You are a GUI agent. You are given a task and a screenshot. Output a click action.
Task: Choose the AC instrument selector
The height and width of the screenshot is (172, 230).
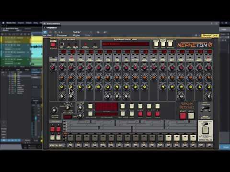(70, 145)
